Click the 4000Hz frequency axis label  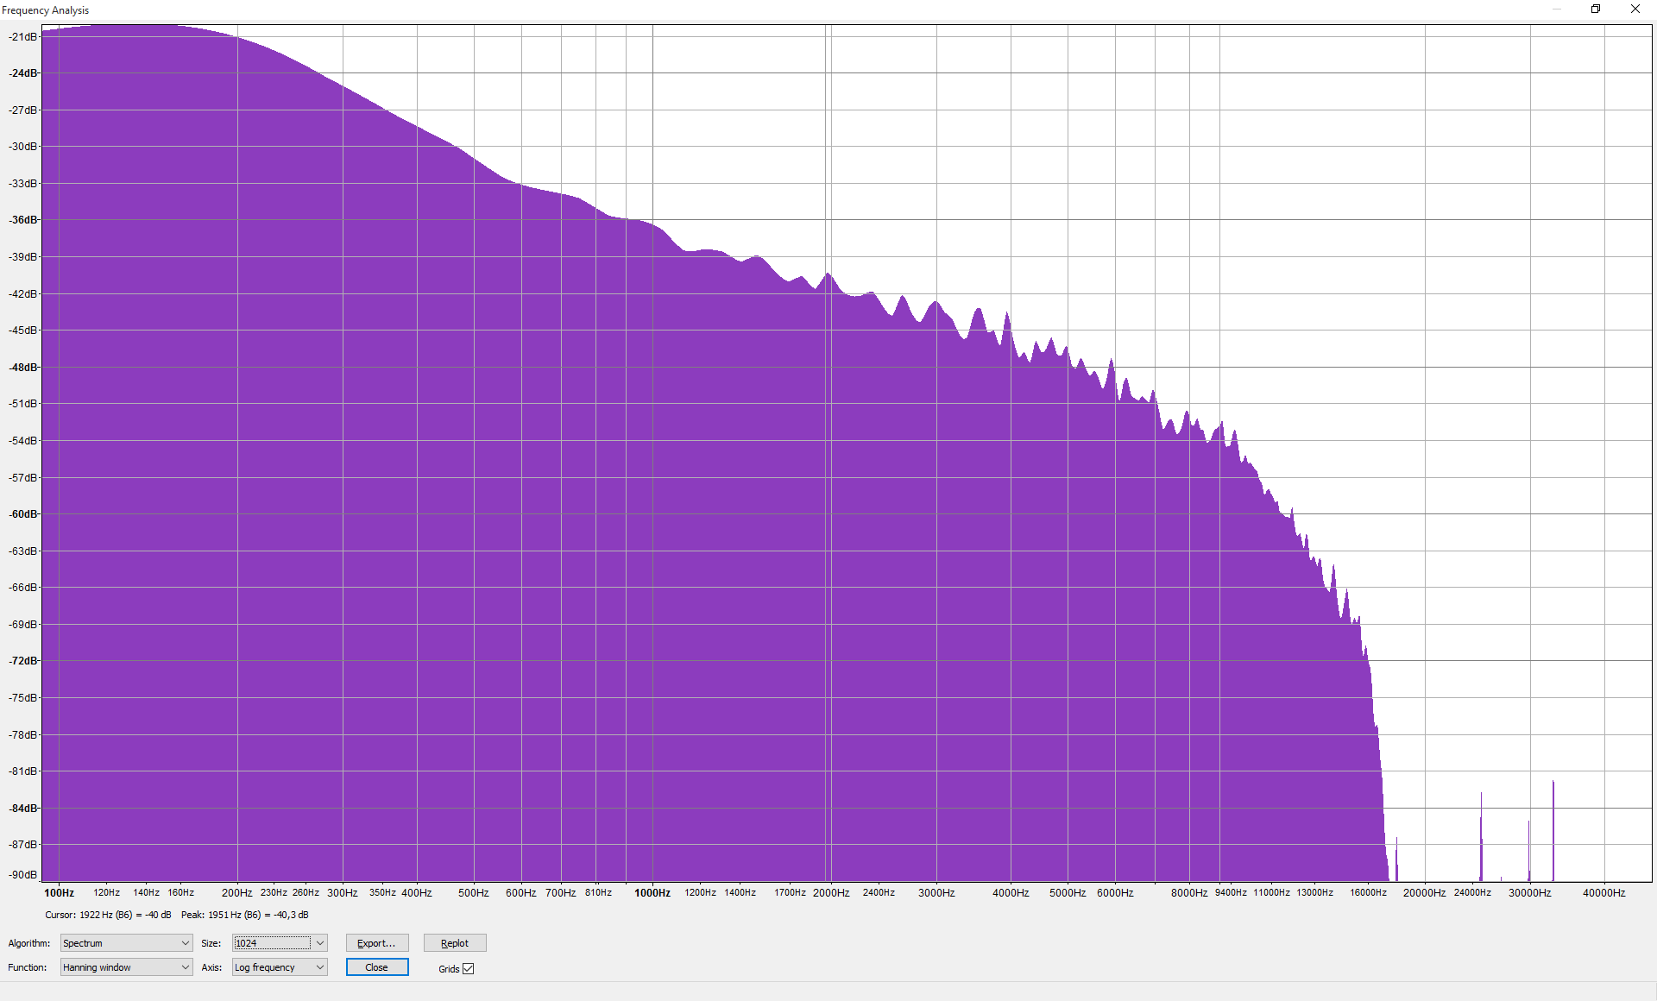(1011, 893)
